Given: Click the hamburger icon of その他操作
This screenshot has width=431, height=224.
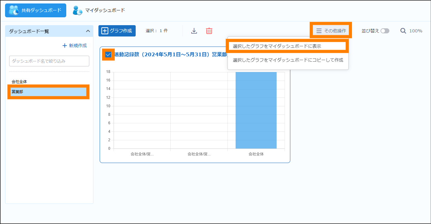Looking at the screenshot, I should 319,31.
